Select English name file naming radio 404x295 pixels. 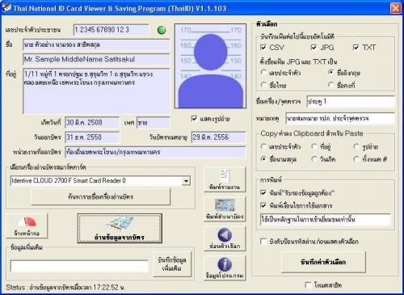(331, 73)
